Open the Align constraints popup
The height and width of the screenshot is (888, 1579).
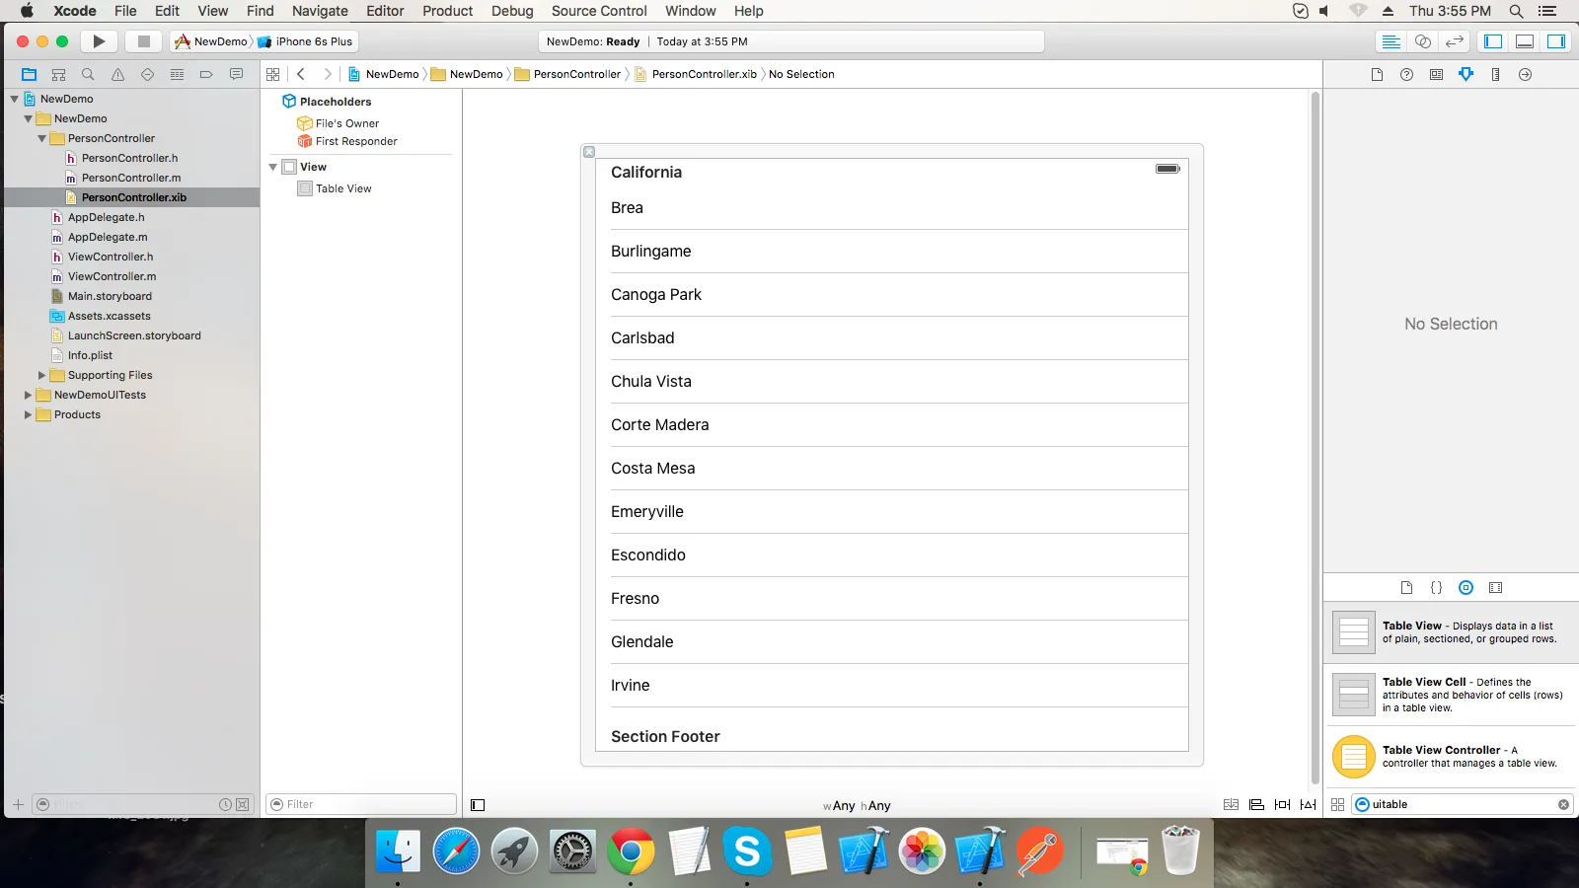1256,804
